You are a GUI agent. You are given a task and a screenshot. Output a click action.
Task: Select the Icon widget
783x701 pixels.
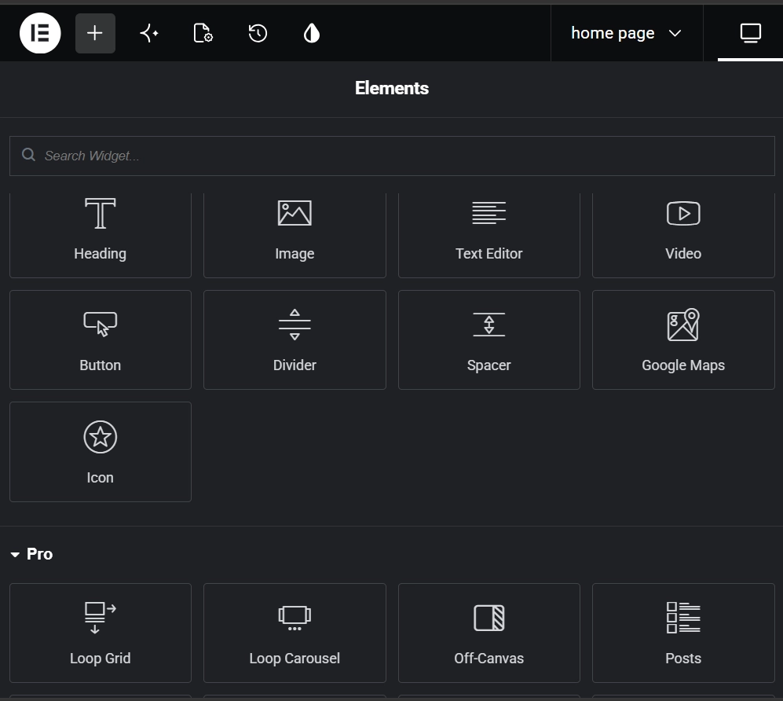pos(101,452)
